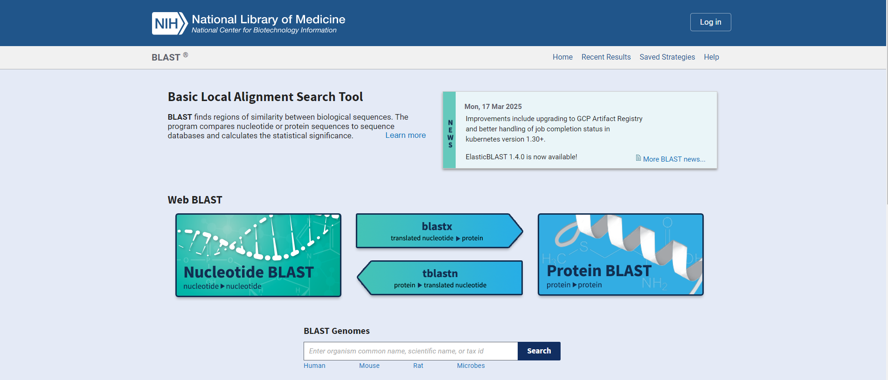Viewport: 888px width, 380px height.
Task: Open the More BLAST news link
Action: (674, 159)
